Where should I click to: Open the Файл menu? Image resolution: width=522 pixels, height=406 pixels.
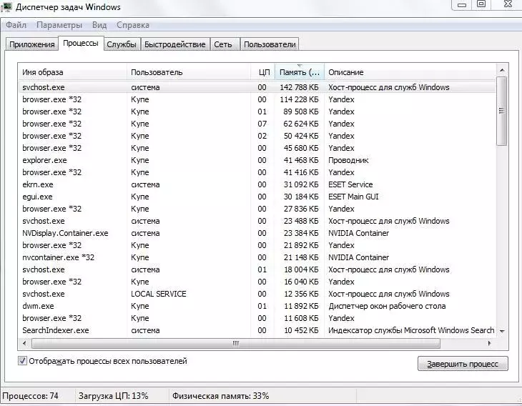(x=16, y=25)
